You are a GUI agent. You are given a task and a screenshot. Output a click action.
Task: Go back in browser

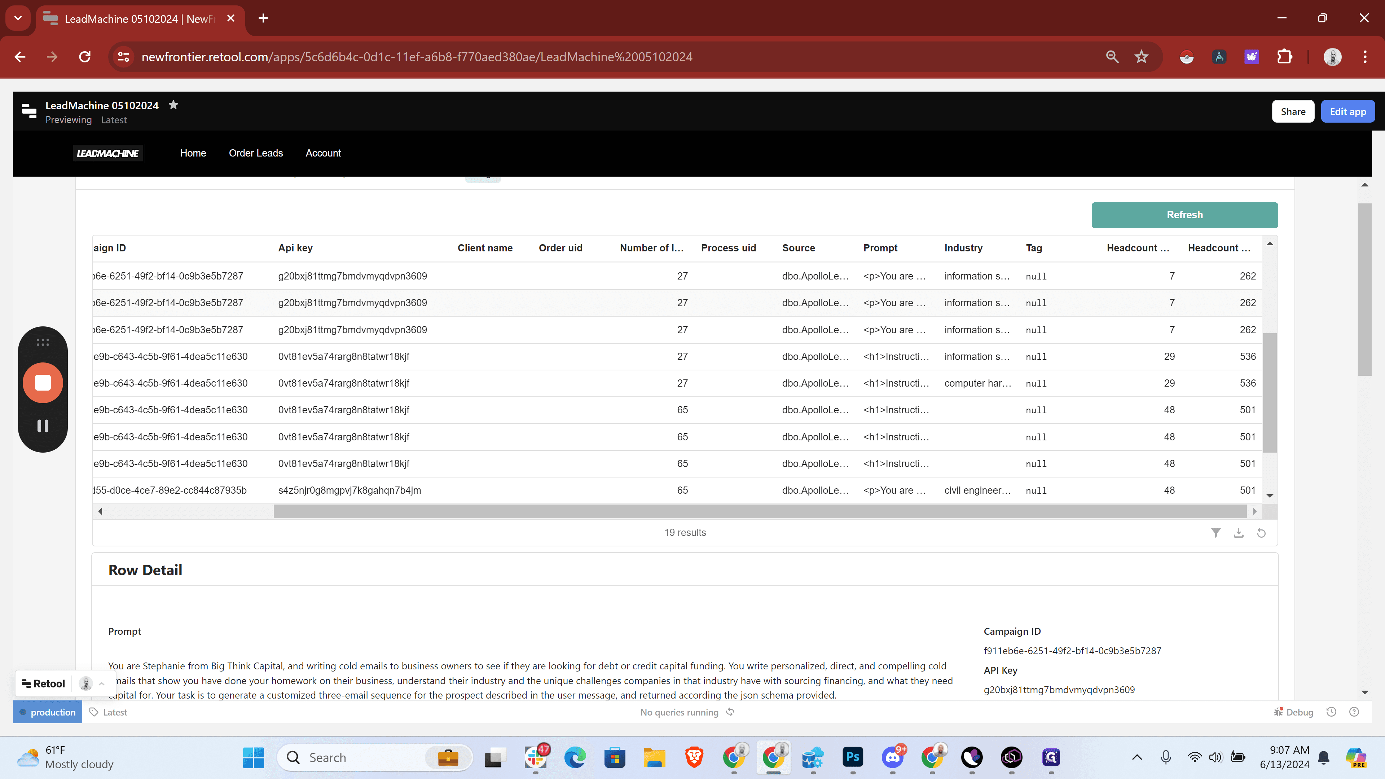21,57
